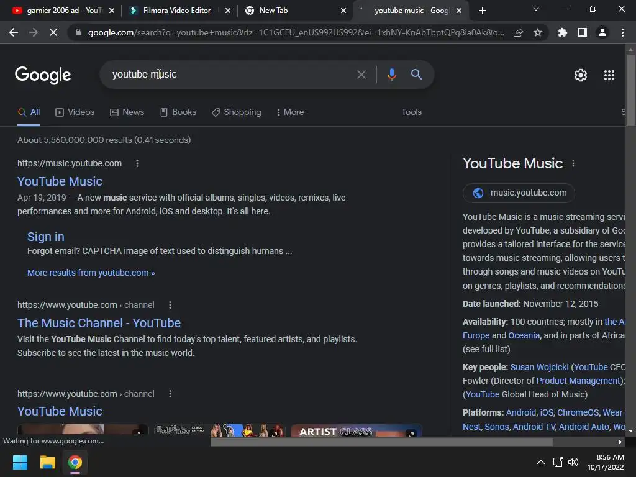636x477 pixels.
Task: Open the Extensions puzzle icon
Action: tap(562, 32)
